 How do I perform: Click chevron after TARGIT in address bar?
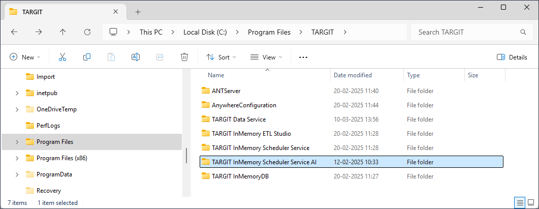[x=345, y=32]
